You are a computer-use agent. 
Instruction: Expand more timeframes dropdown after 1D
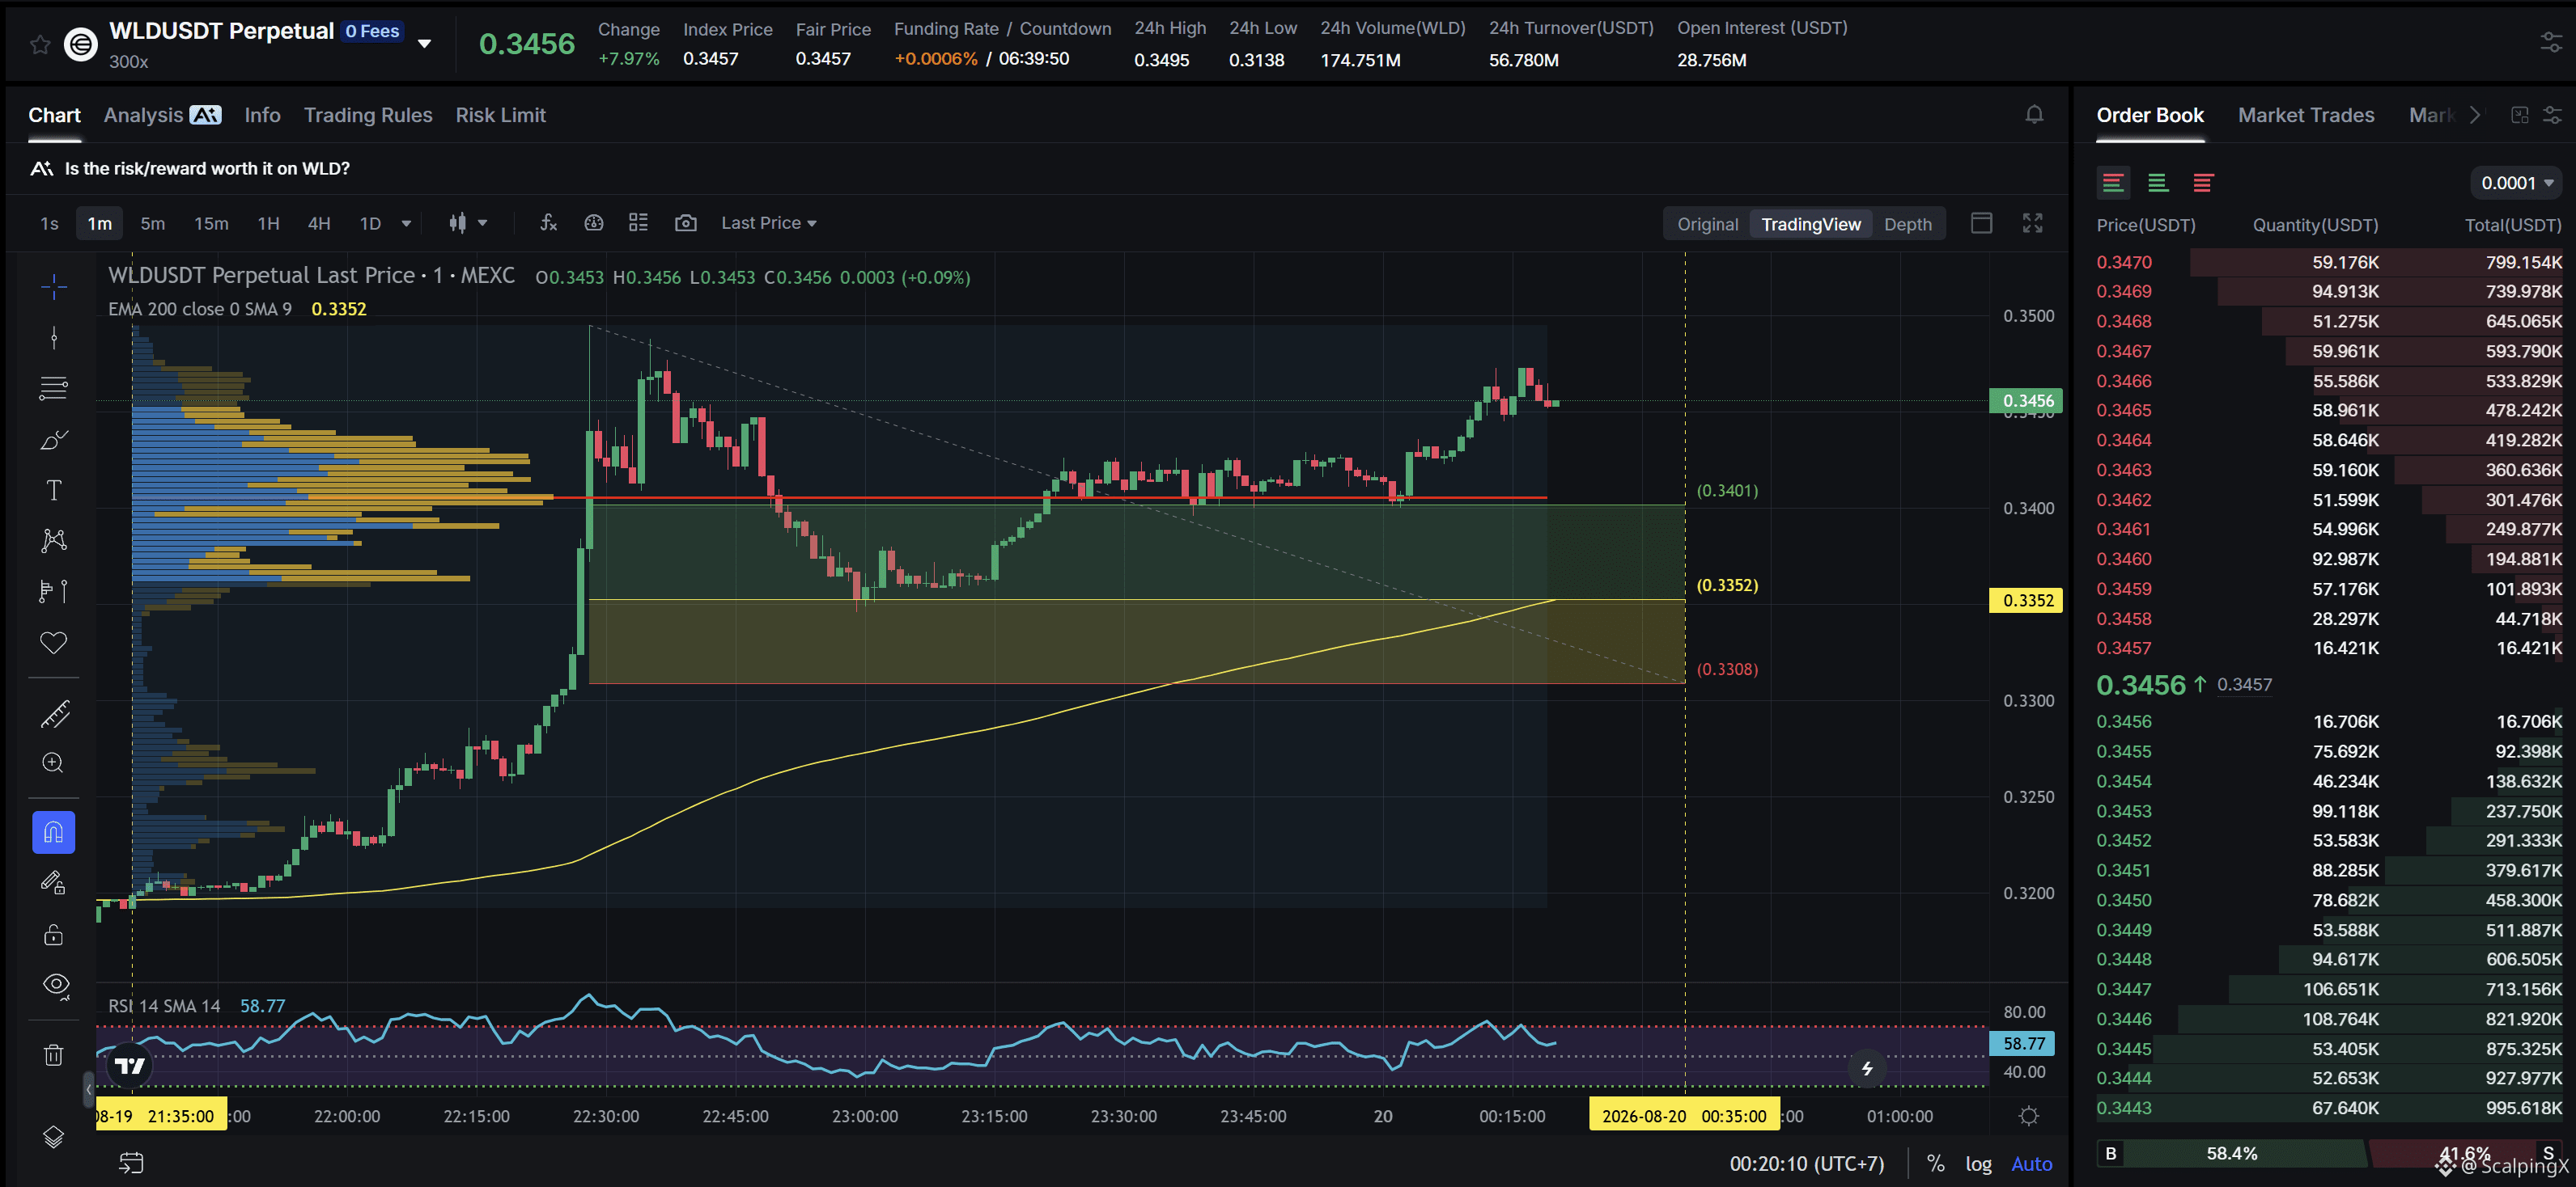(406, 224)
